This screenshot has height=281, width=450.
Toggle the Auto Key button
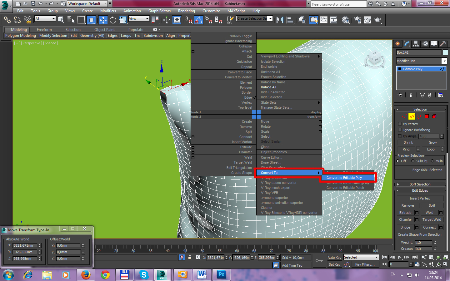(334, 258)
